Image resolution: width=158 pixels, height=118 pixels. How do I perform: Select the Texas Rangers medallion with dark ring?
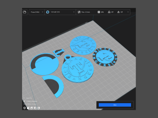105,57
